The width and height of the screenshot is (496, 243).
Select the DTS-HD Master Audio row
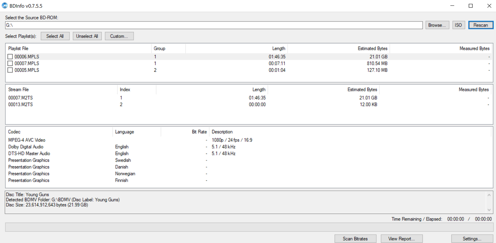[249, 154]
